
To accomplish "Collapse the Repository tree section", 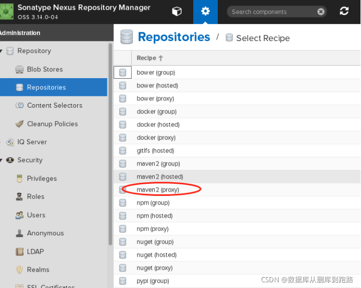I will tap(1, 51).
